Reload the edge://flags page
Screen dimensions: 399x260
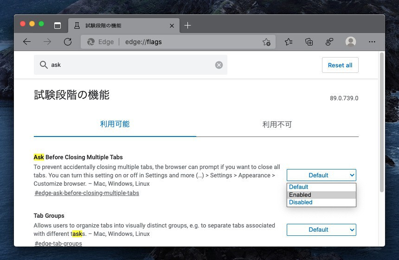coord(68,42)
